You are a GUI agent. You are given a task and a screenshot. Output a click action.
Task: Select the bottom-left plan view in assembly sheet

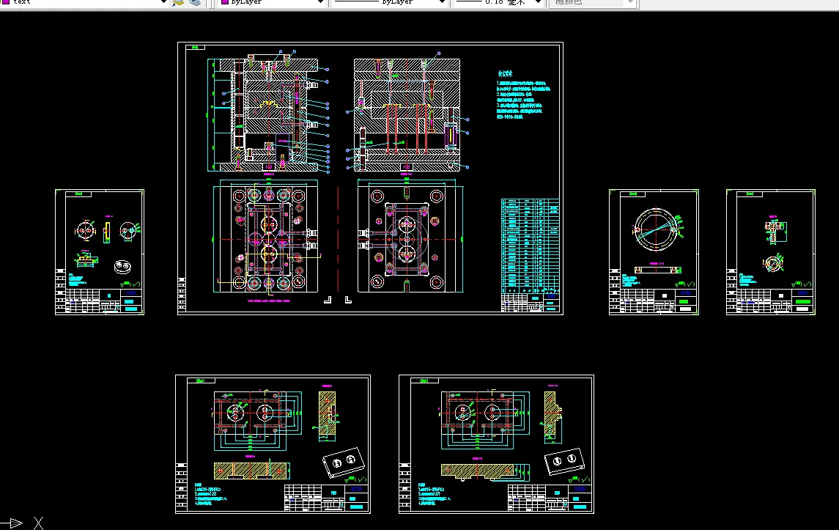click(x=266, y=238)
